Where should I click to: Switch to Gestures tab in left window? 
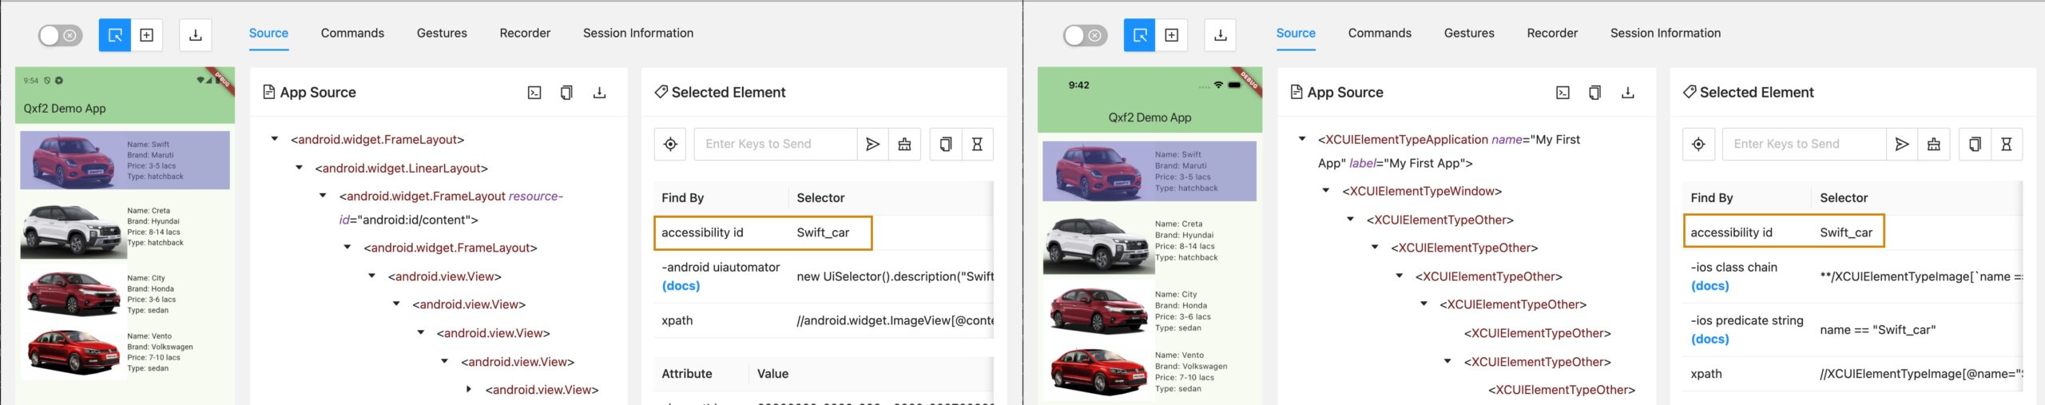[x=442, y=34]
